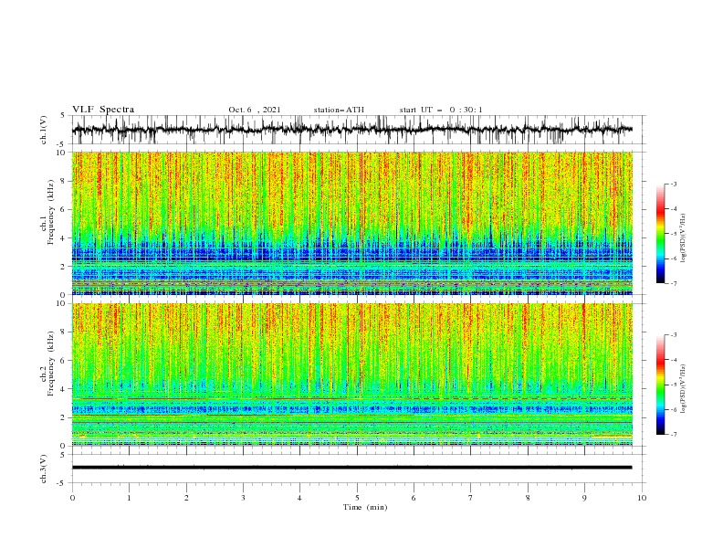723x559 pixels.
Task: Click the ch.1 spectrogram panel
Action: coord(352,223)
